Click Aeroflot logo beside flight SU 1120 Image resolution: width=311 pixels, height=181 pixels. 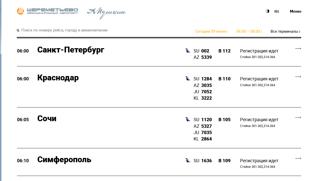[188, 119]
